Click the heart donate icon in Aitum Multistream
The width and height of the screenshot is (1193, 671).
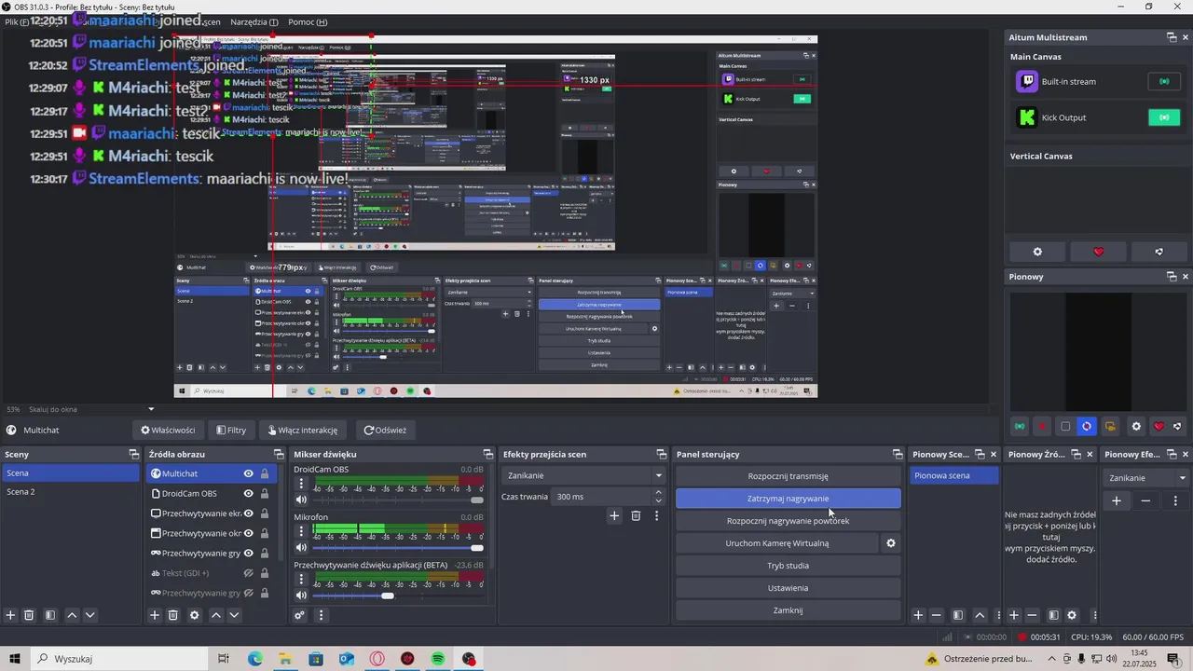pyautogui.click(x=1098, y=252)
